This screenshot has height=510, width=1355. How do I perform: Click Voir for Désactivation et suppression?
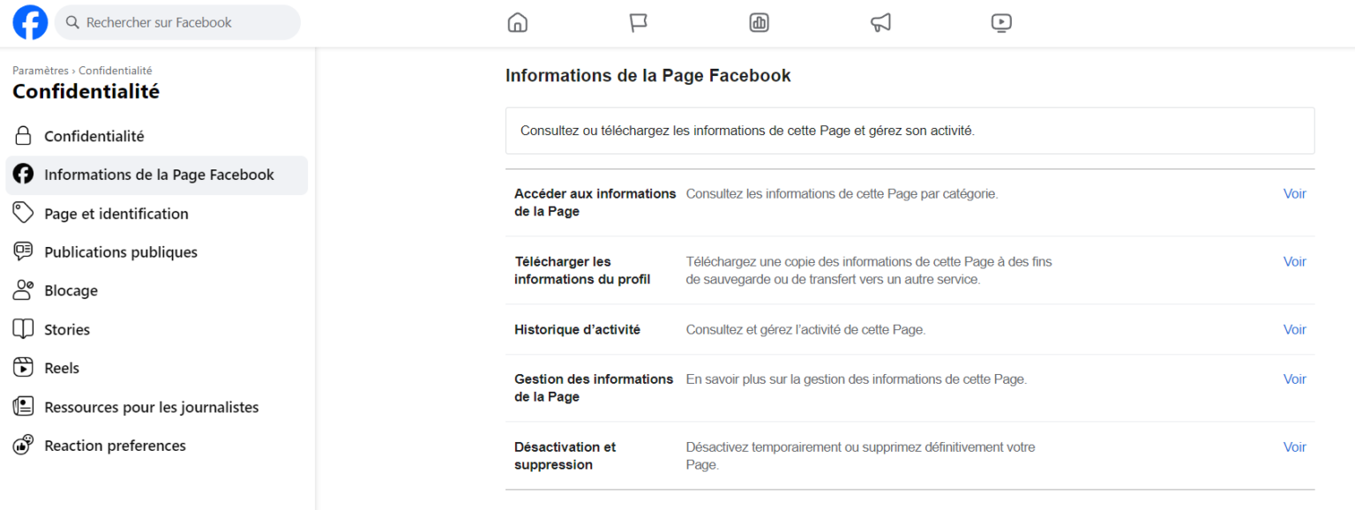tap(1294, 446)
